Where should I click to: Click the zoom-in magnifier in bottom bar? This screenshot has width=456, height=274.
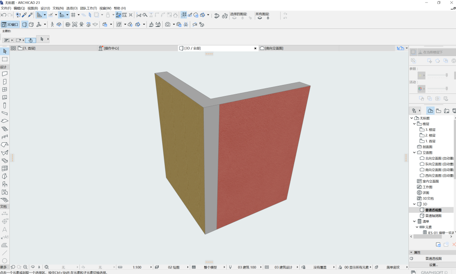point(25,267)
